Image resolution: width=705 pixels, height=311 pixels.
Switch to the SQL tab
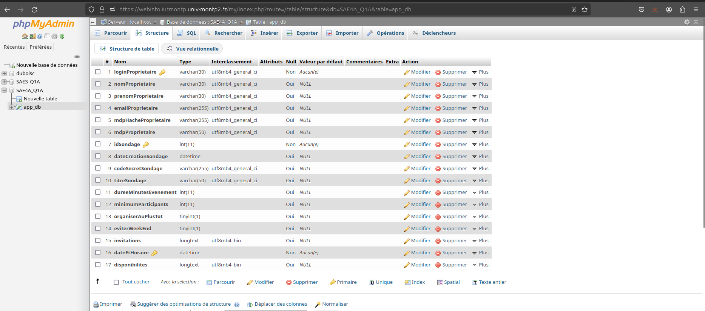[x=187, y=33]
